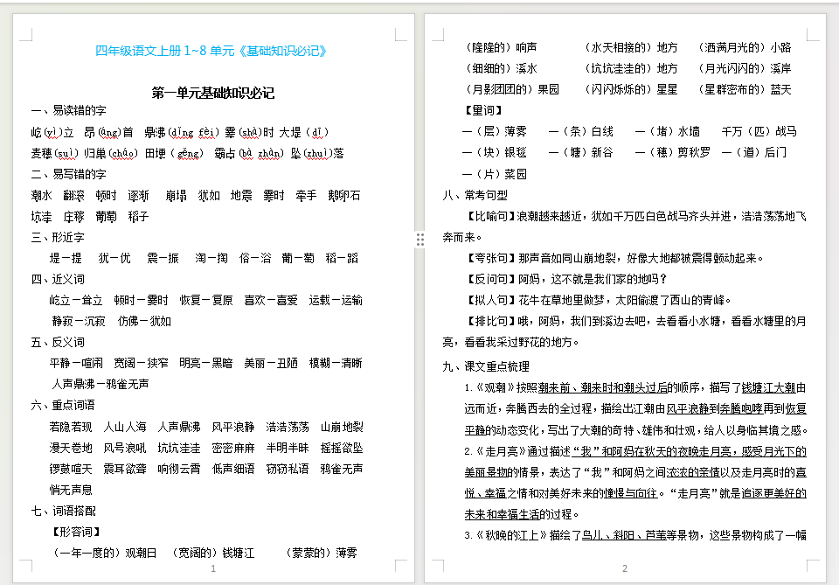839x585 pixels.
Task: Click the phrase 千万（匹）战马
Action: tap(759, 131)
